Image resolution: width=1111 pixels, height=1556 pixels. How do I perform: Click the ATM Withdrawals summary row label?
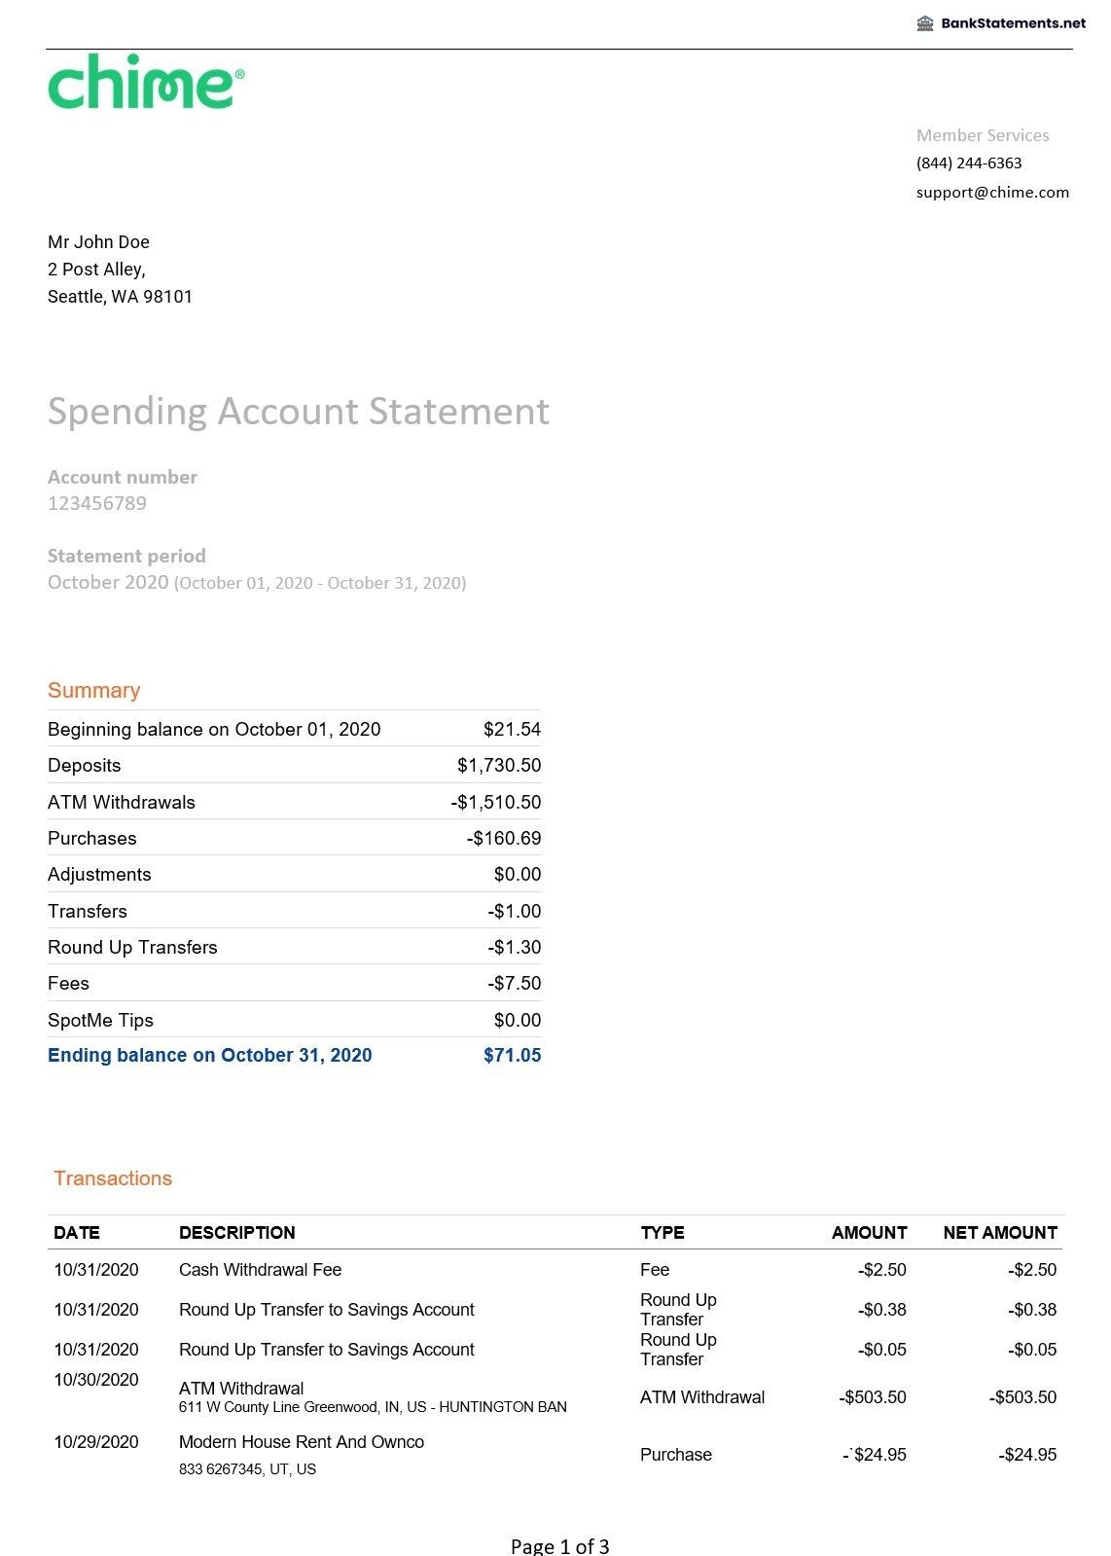(x=122, y=802)
